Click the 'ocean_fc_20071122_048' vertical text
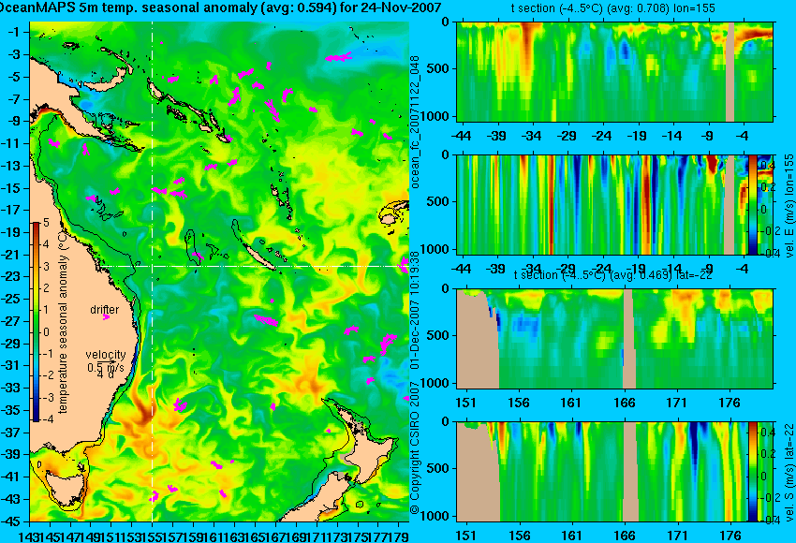This screenshot has height=543, width=796. coord(415,123)
